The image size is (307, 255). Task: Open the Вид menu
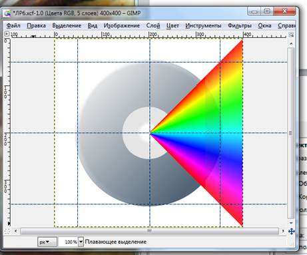coord(93,25)
